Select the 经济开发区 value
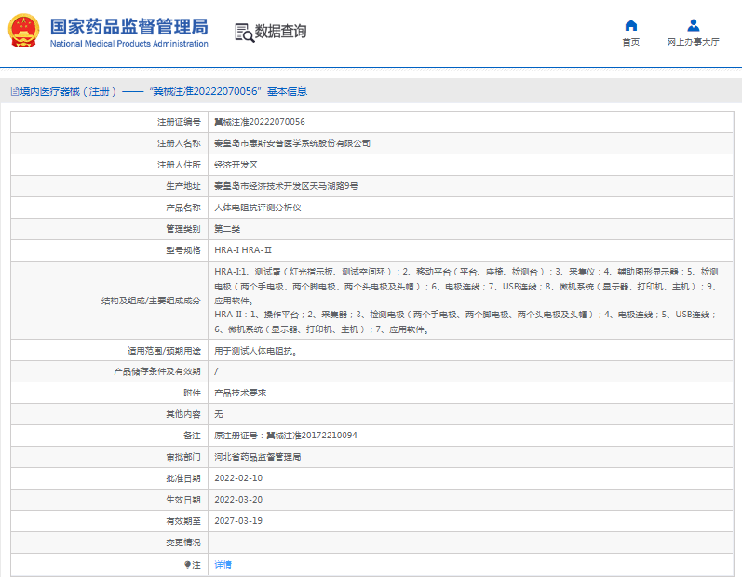The height and width of the screenshot is (577, 742). point(236,165)
